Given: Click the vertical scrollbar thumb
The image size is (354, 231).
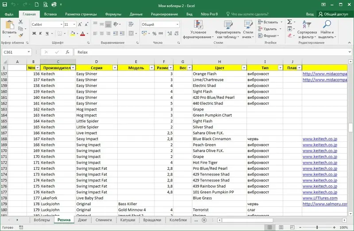Looking at the screenshot, I should 350,127.
